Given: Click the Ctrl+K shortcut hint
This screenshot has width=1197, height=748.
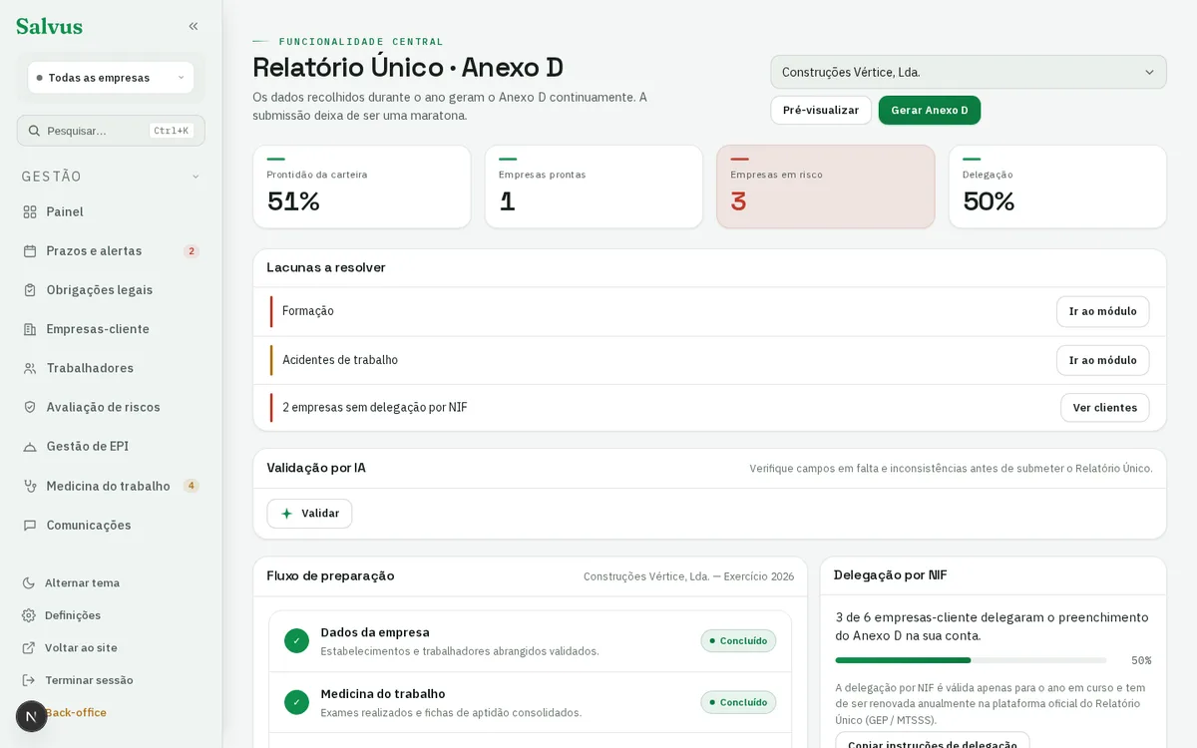Looking at the screenshot, I should [x=171, y=131].
